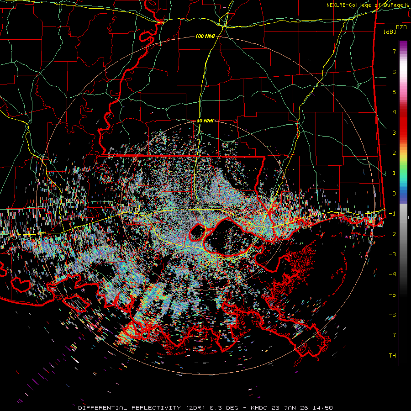
Task: Click the 6 dB value on color scale
Action: point(394,72)
